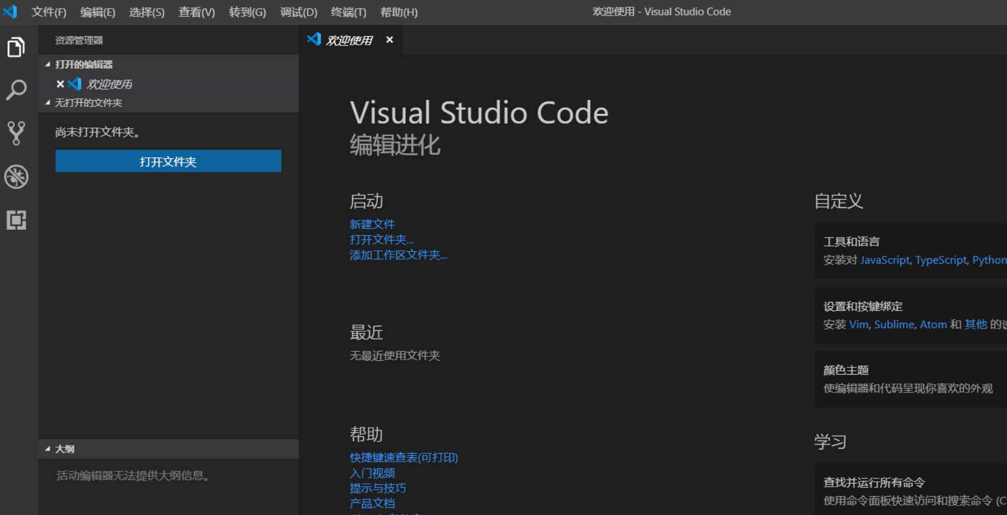The image size is (1007, 515).
Task: Select the 欢迎使用 editor tab
Action: [350, 40]
